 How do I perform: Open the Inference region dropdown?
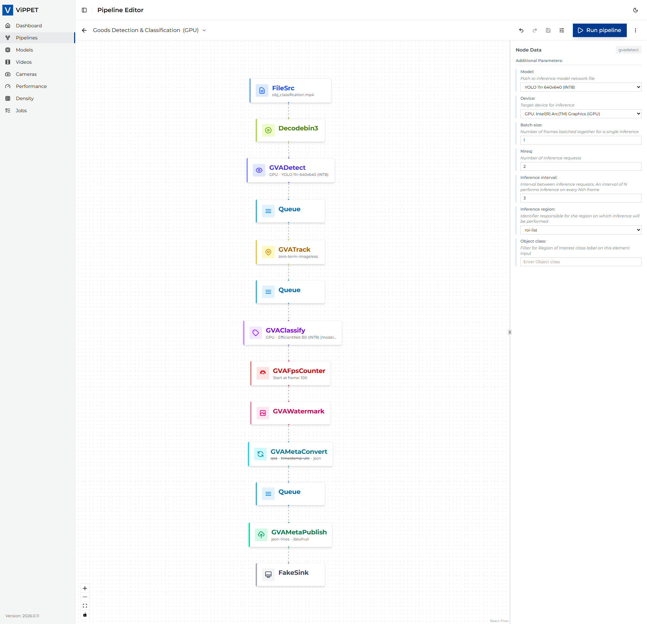coord(581,230)
